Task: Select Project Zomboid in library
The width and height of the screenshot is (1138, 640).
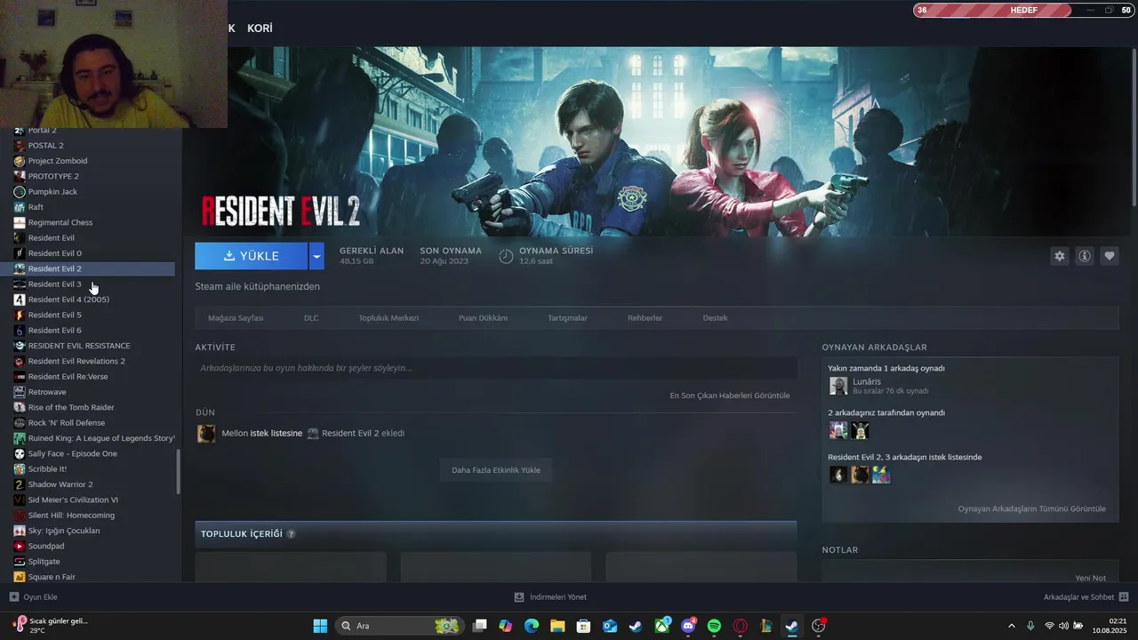Action: (58, 161)
